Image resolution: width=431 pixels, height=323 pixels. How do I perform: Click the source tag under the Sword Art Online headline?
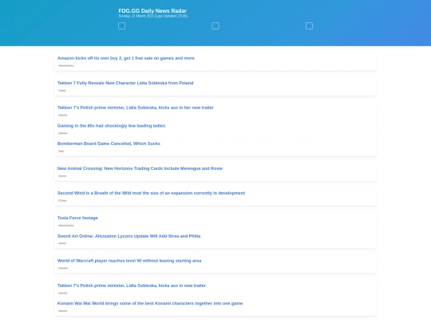62,243
